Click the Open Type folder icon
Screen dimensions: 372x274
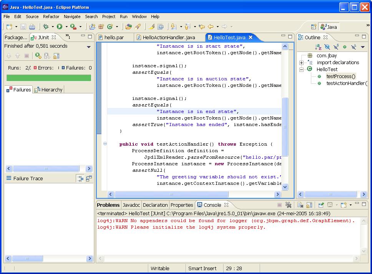pos(129,27)
